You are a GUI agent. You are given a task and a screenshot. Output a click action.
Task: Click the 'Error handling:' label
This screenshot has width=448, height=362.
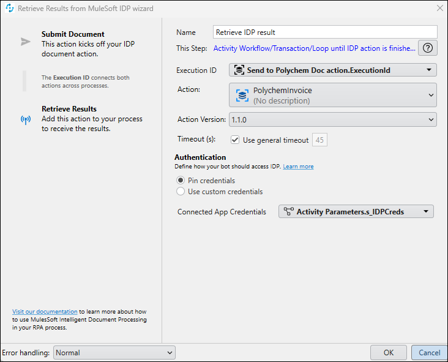(x=26, y=353)
